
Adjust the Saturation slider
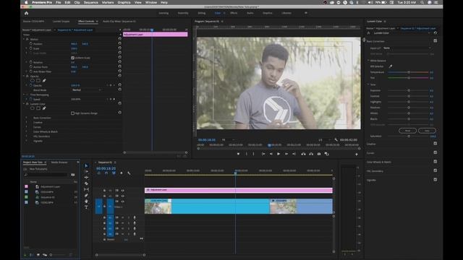[x=408, y=136]
